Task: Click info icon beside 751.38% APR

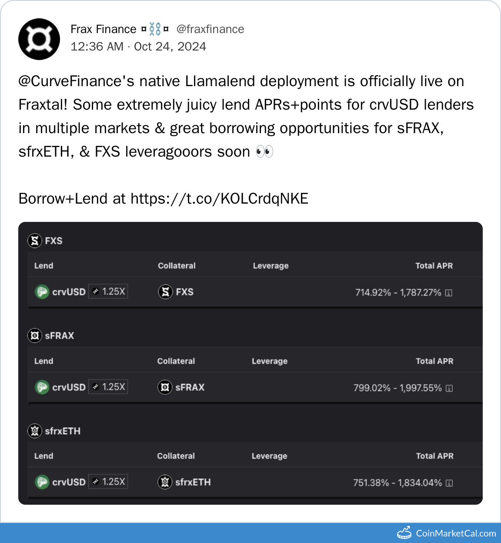Action: [x=449, y=483]
